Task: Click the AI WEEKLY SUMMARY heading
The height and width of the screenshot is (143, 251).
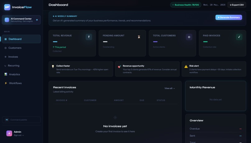Action: pos(65,16)
